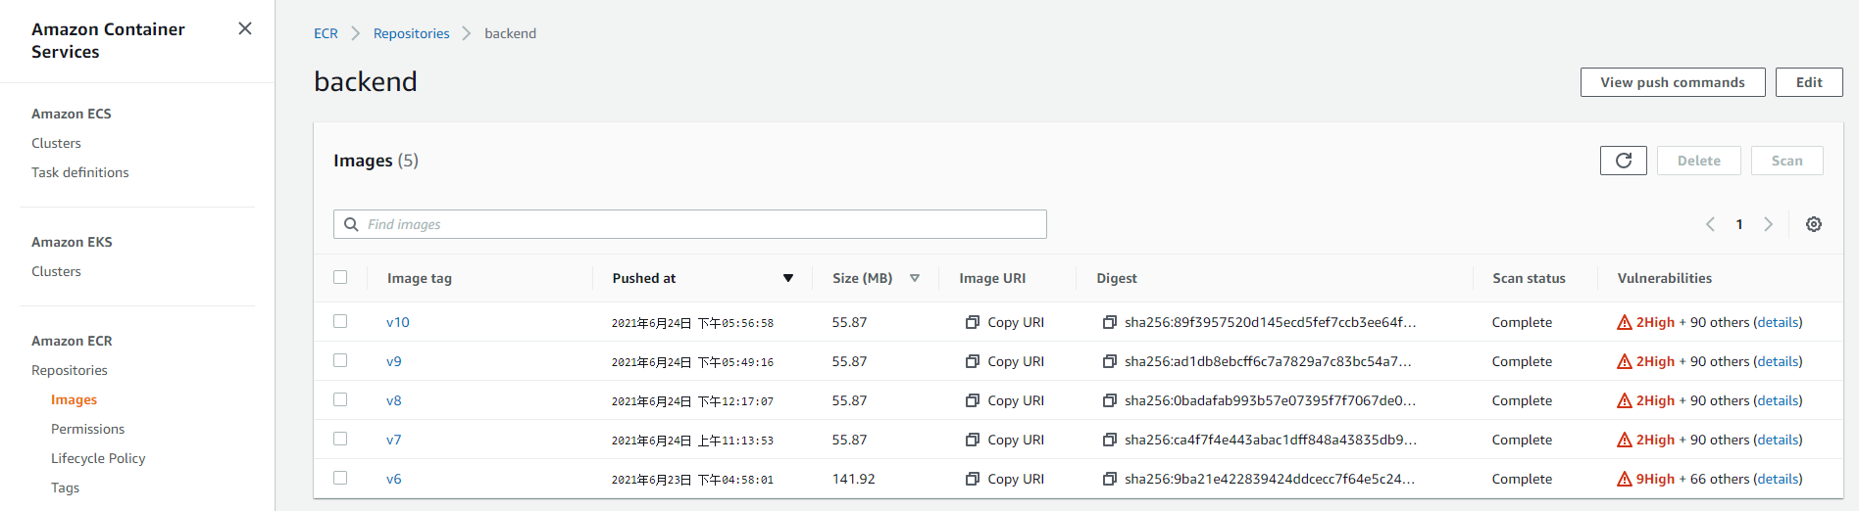The height and width of the screenshot is (511, 1859).
Task: Go to ECR breadcrumb link
Action: (x=326, y=33)
